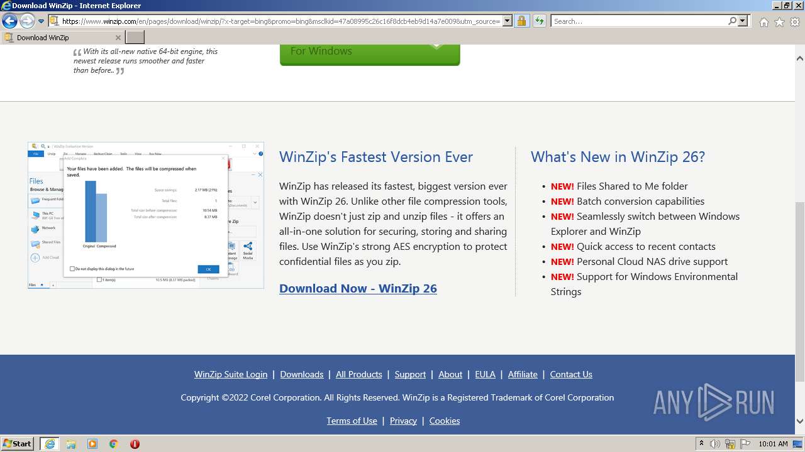The width and height of the screenshot is (805, 452).
Task: Open the Cookies link
Action: click(x=445, y=421)
